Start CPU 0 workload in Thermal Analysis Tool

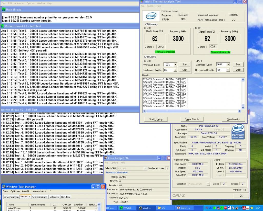[x=185, y=65]
